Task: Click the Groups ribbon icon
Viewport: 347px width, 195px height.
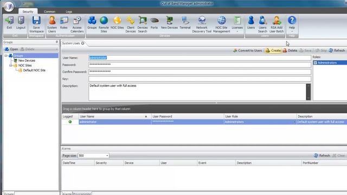Action: click(x=92, y=23)
